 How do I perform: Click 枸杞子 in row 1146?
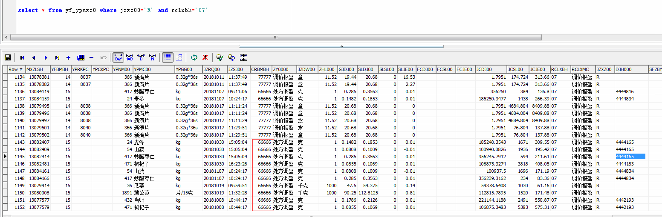click(x=142, y=164)
